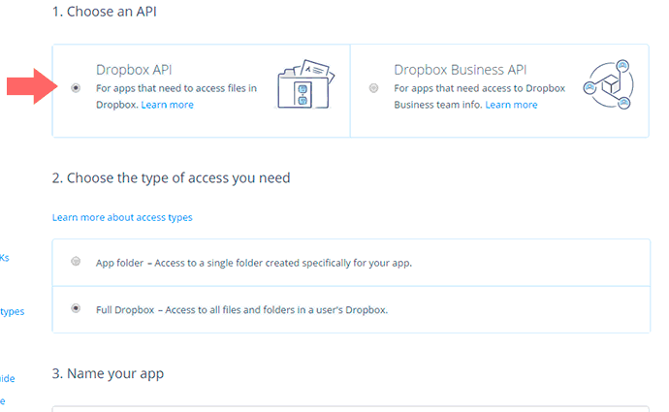
Task: Open Learn more about access types link
Action: coord(122,217)
